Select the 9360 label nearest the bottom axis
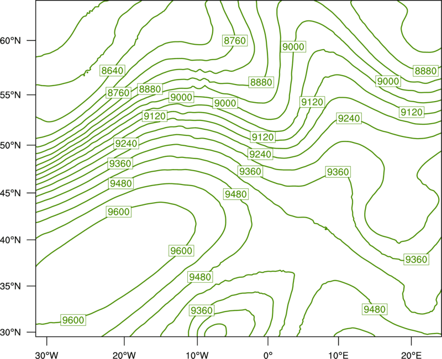The image size is (442, 359). (x=202, y=310)
